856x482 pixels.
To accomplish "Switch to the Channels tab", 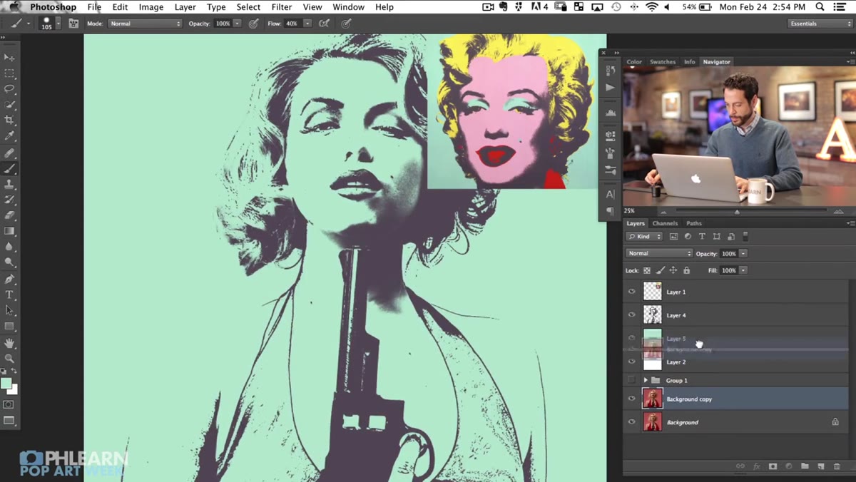I will pos(665,223).
